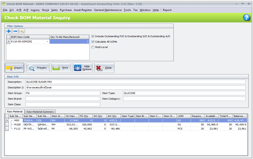Select the M93 sub item tree row

(x=17, y=120)
